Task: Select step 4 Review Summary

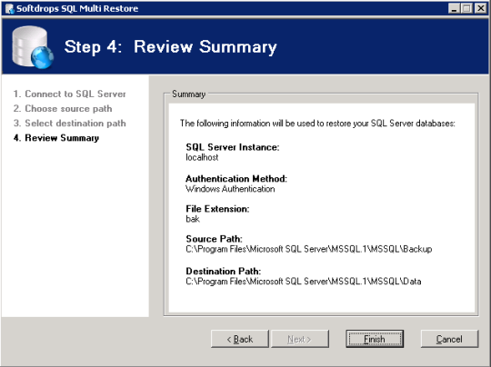Action: click(x=56, y=138)
